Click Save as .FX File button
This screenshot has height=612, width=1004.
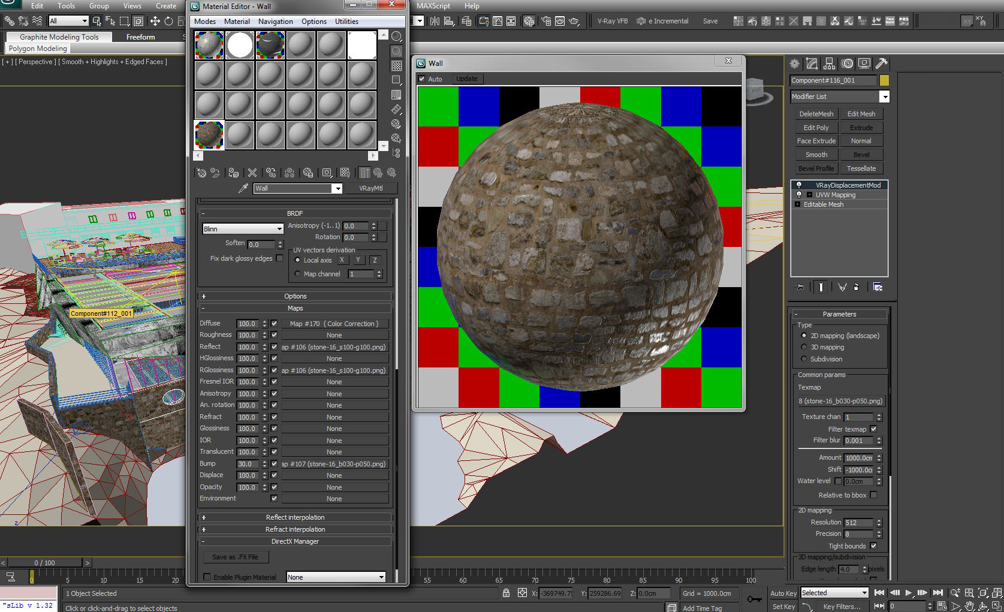point(235,557)
